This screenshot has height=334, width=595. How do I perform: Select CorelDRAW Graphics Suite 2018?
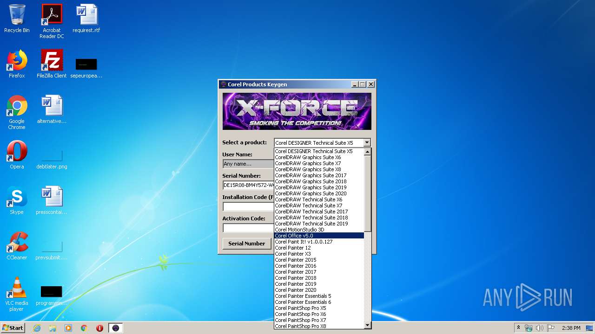[x=319, y=181]
